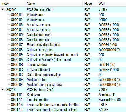This screenshot has height=112, width=126.
Task: Click the name Modulo factor
Action: pyautogui.click(x=36, y=80)
